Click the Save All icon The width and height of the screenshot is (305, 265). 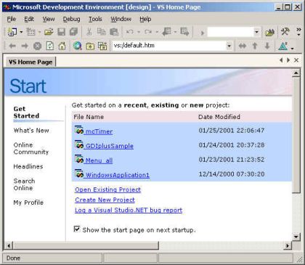point(73,32)
